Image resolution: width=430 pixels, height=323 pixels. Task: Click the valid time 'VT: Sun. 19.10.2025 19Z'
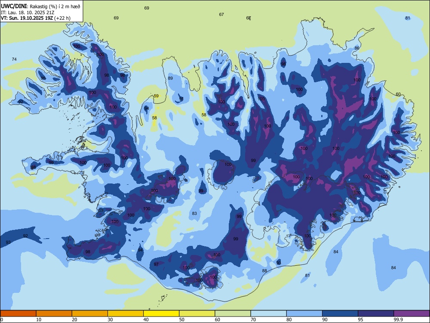[27, 18]
